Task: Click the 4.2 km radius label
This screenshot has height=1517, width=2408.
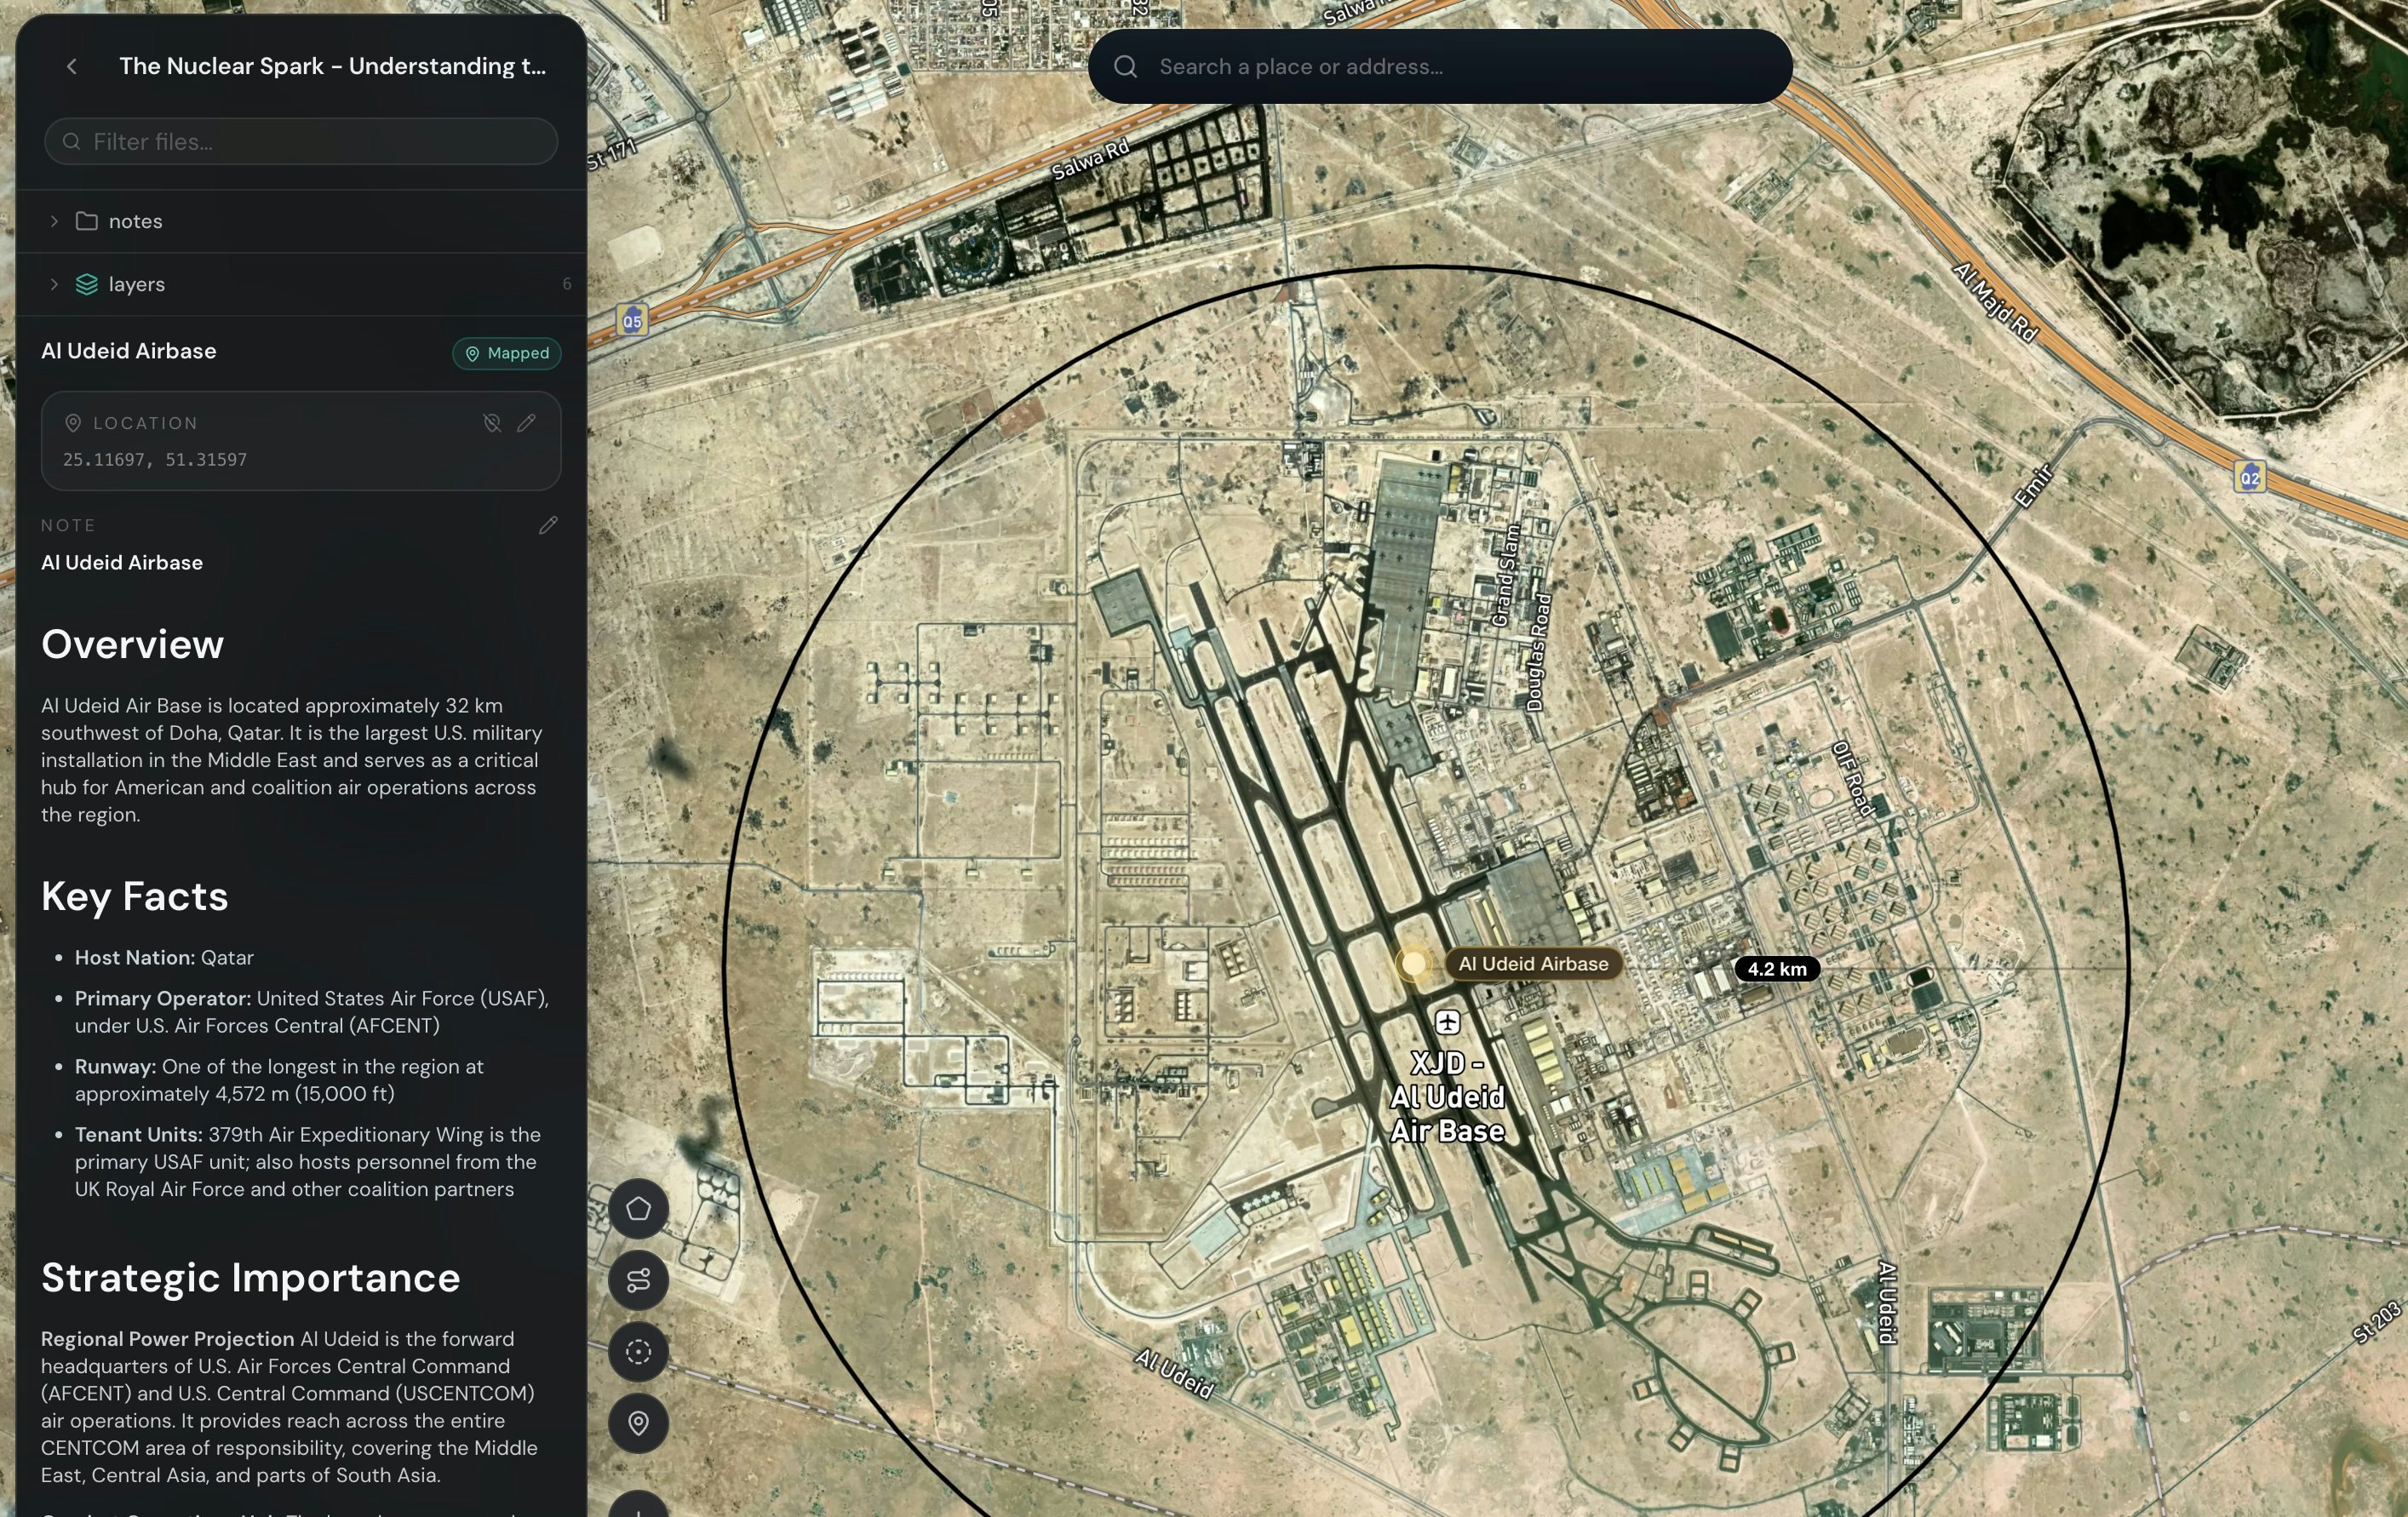Action: [1776, 968]
